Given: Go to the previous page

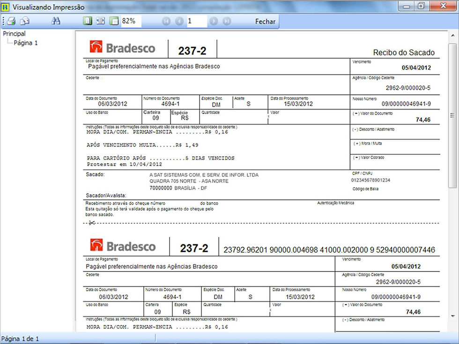Looking at the screenshot, I should pos(179,21).
